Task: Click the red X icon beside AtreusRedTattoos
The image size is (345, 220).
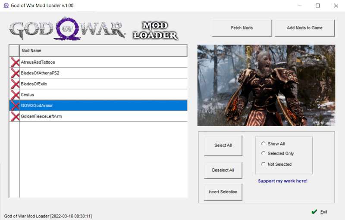Action: click(x=15, y=62)
